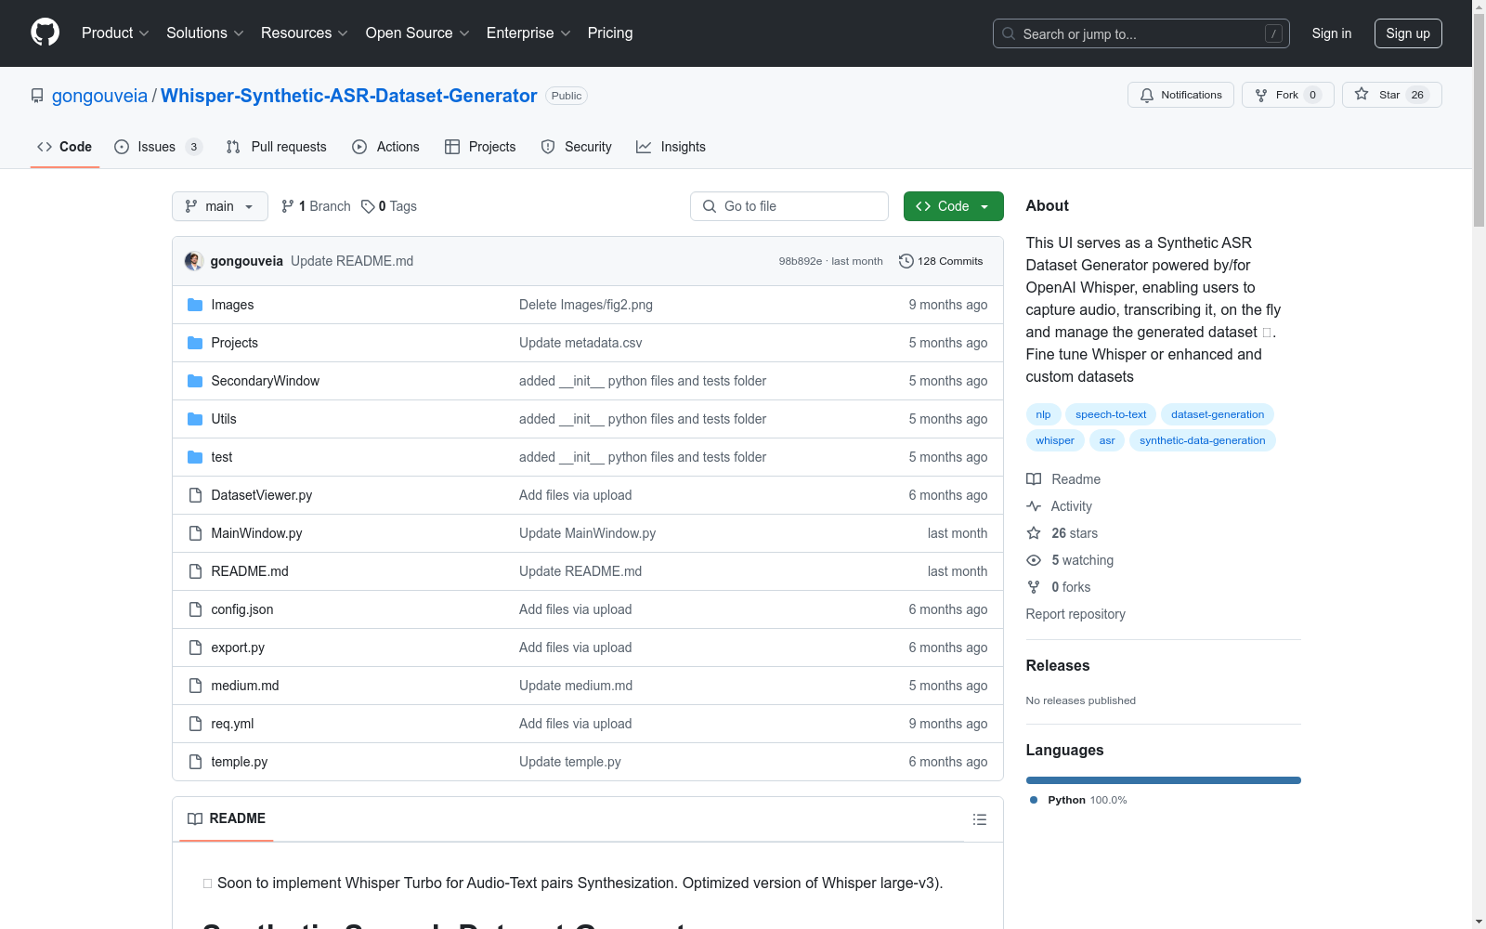Screen dimensions: 1486x929
Task: Click the speech-to-text topic tag
Action: click(1111, 414)
